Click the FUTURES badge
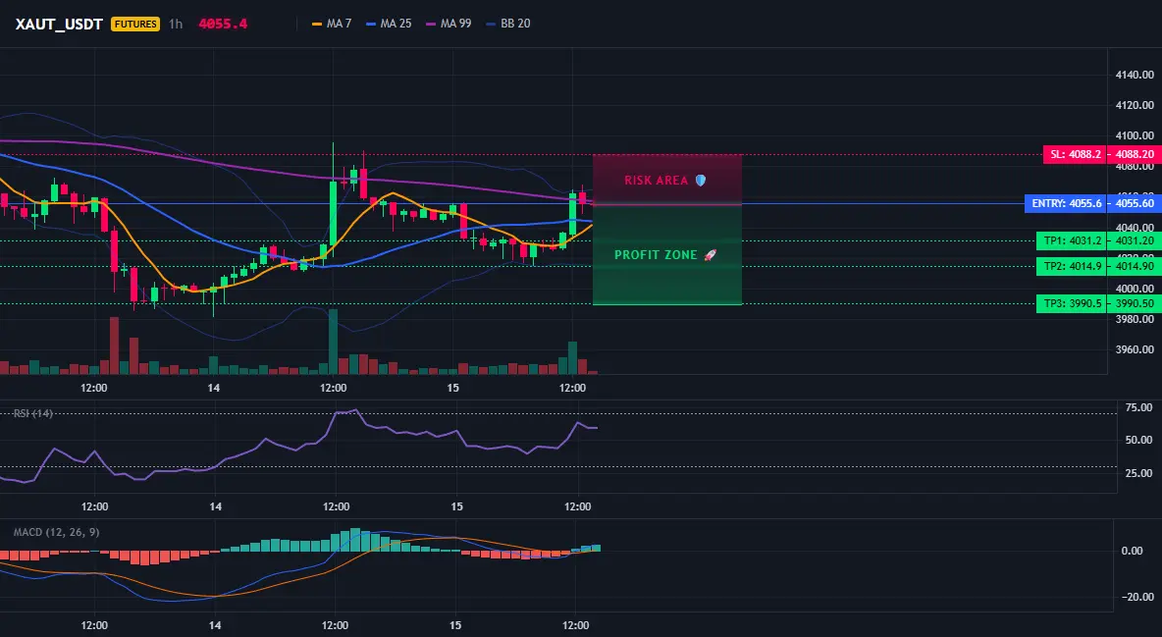Image resolution: width=1162 pixels, height=637 pixels. [x=134, y=24]
